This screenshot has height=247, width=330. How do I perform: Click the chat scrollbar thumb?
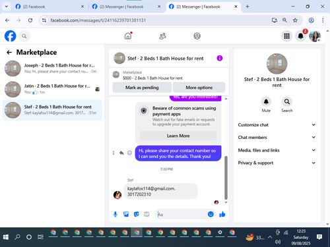pos(226,177)
